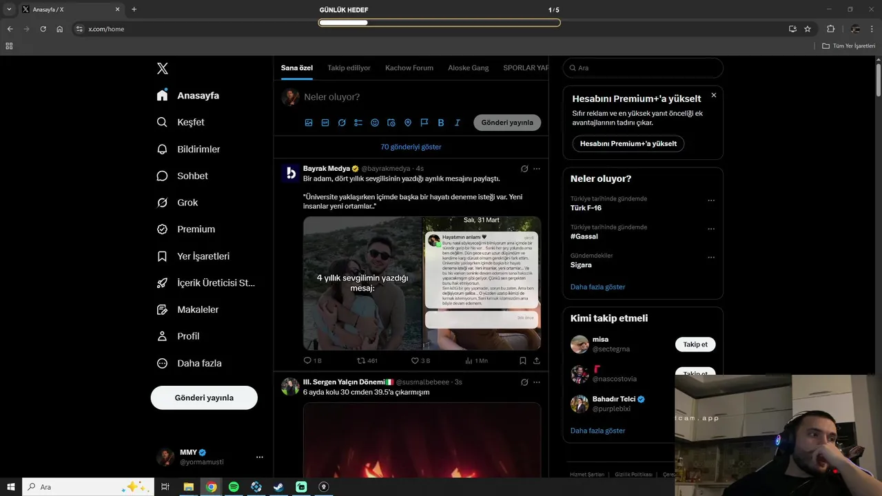Click the flag icon in composer
Screen dimensions: 882x496
[424, 123]
